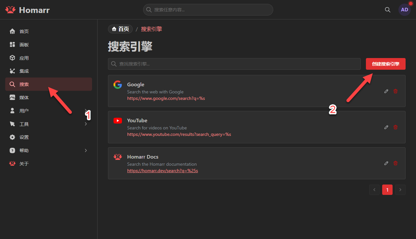416x239 pixels.
Task: Focus the top 搜索任意内容 search field
Action: (208, 10)
